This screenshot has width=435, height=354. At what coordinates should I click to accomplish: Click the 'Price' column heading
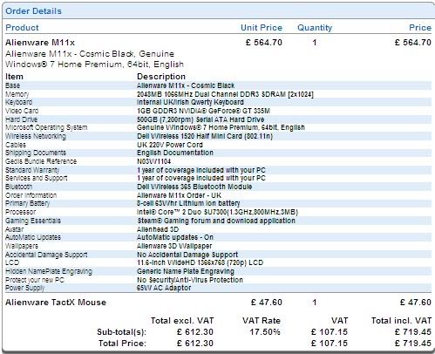point(420,28)
